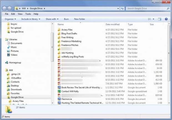
Task: Open the .gimp-2.6 folder in sidebar
Action: (x=16, y=74)
